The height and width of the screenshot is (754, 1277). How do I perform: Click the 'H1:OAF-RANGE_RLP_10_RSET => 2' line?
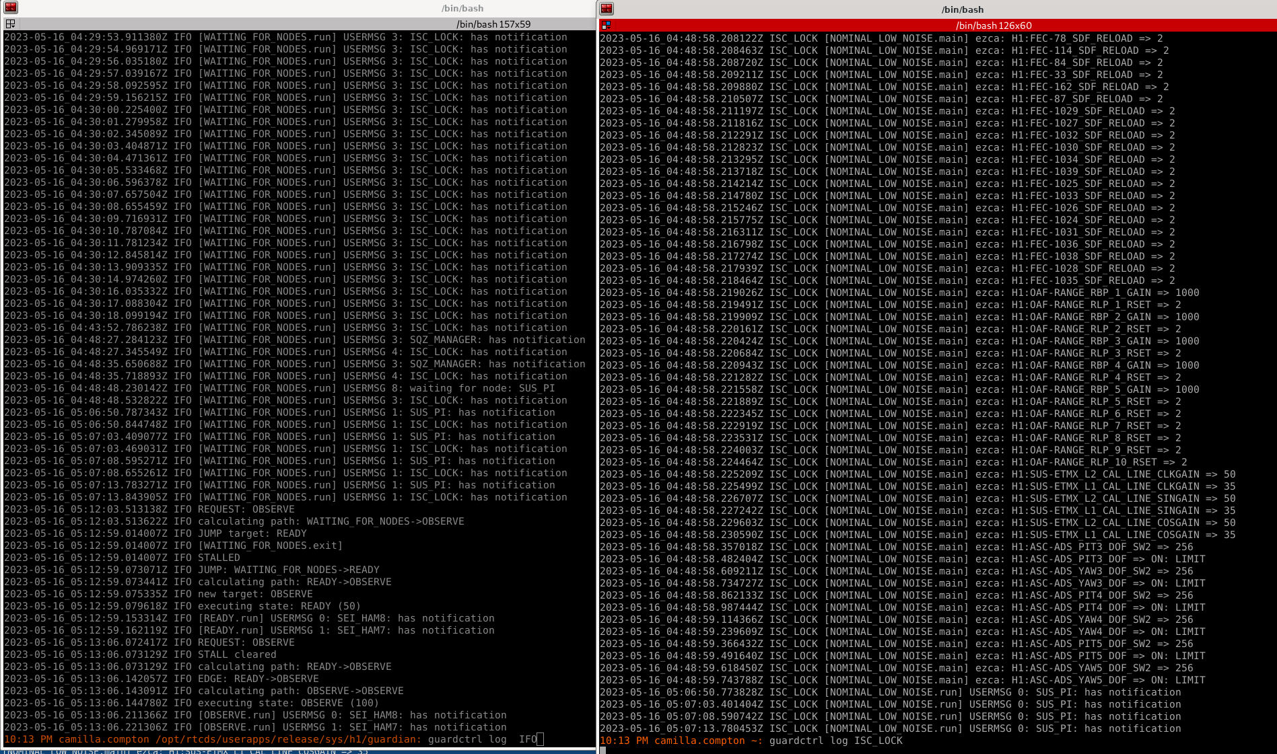pos(893,462)
